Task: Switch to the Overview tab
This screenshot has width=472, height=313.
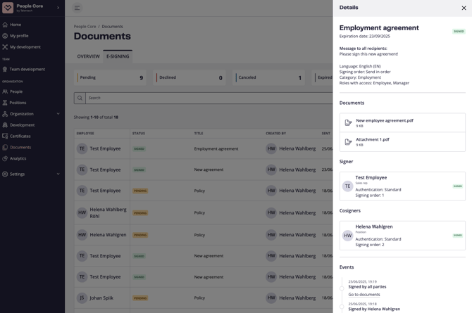Action: pos(88,56)
